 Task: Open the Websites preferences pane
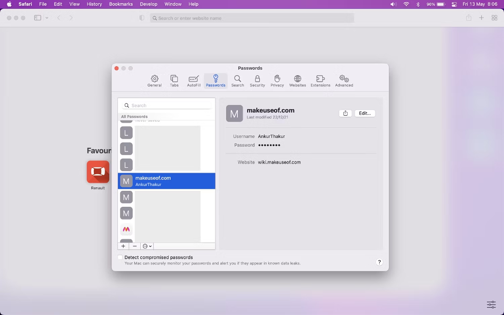[298, 81]
